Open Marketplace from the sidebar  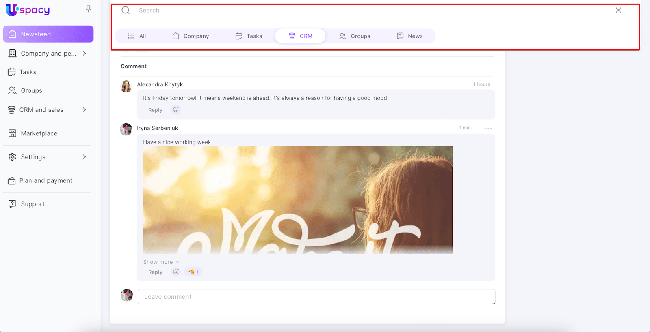(x=39, y=133)
